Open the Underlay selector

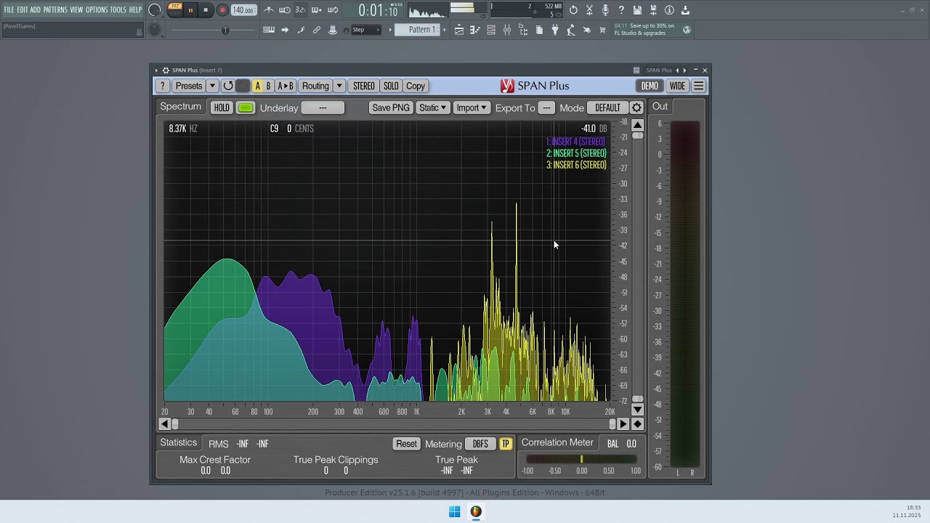pos(323,108)
